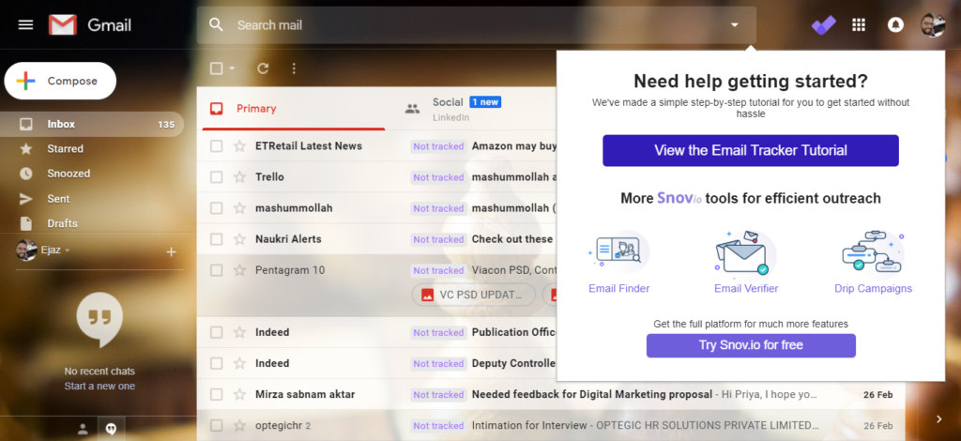Open VC PSD UPDAT… attachment chip
This screenshot has height=441, width=961.
474,295
